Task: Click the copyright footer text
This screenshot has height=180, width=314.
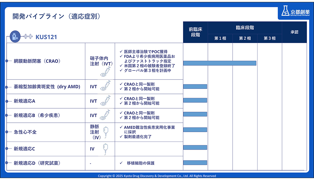Action: pyautogui.click(x=157, y=176)
